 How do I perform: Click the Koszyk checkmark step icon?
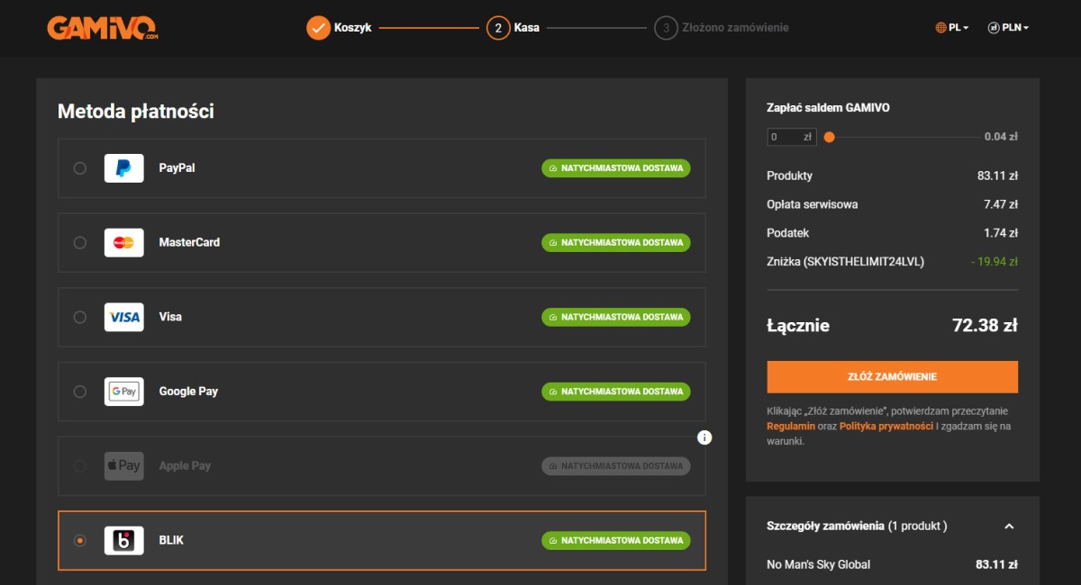coord(318,28)
